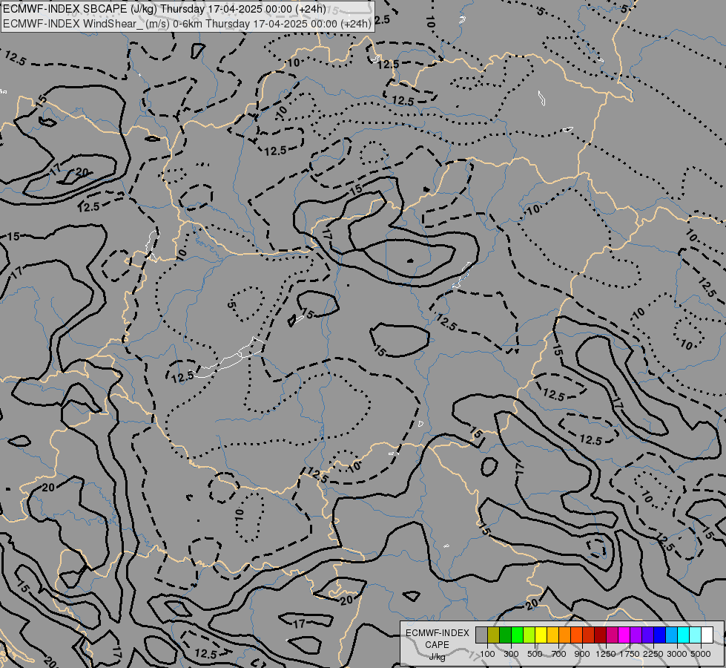The height and width of the screenshot is (668, 726).
Task: Click the J/kg unit in the legend box
Action: [x=437, y=657]
